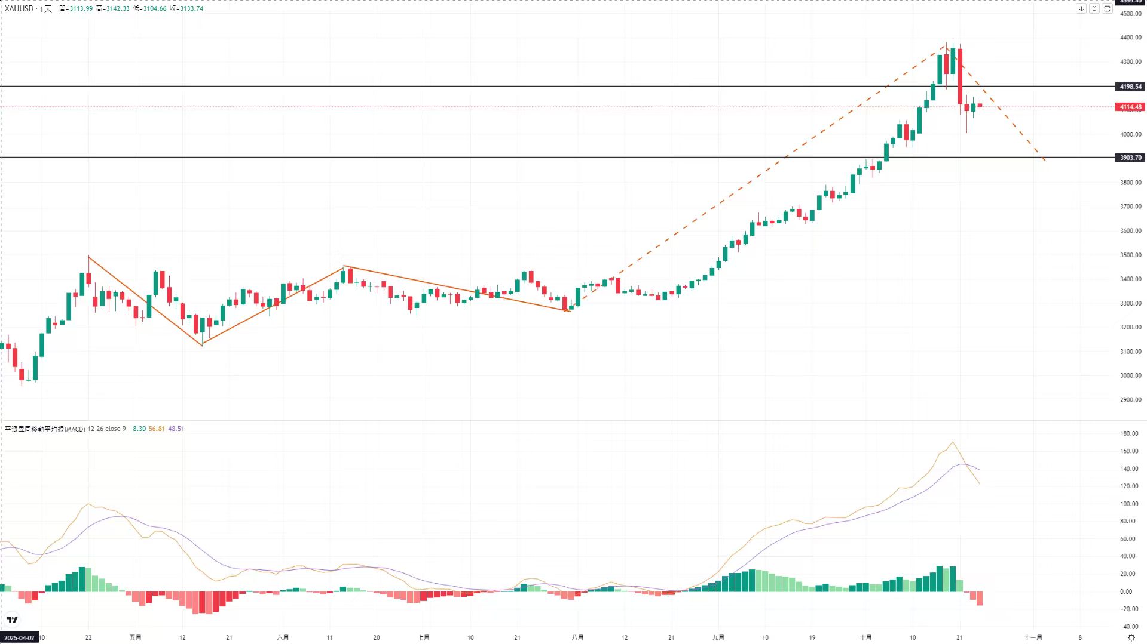Click the move pane down arrow icon
The width and height of the screenshot is (1147, 644).
pyautogui.click(x=1081, y=9)
